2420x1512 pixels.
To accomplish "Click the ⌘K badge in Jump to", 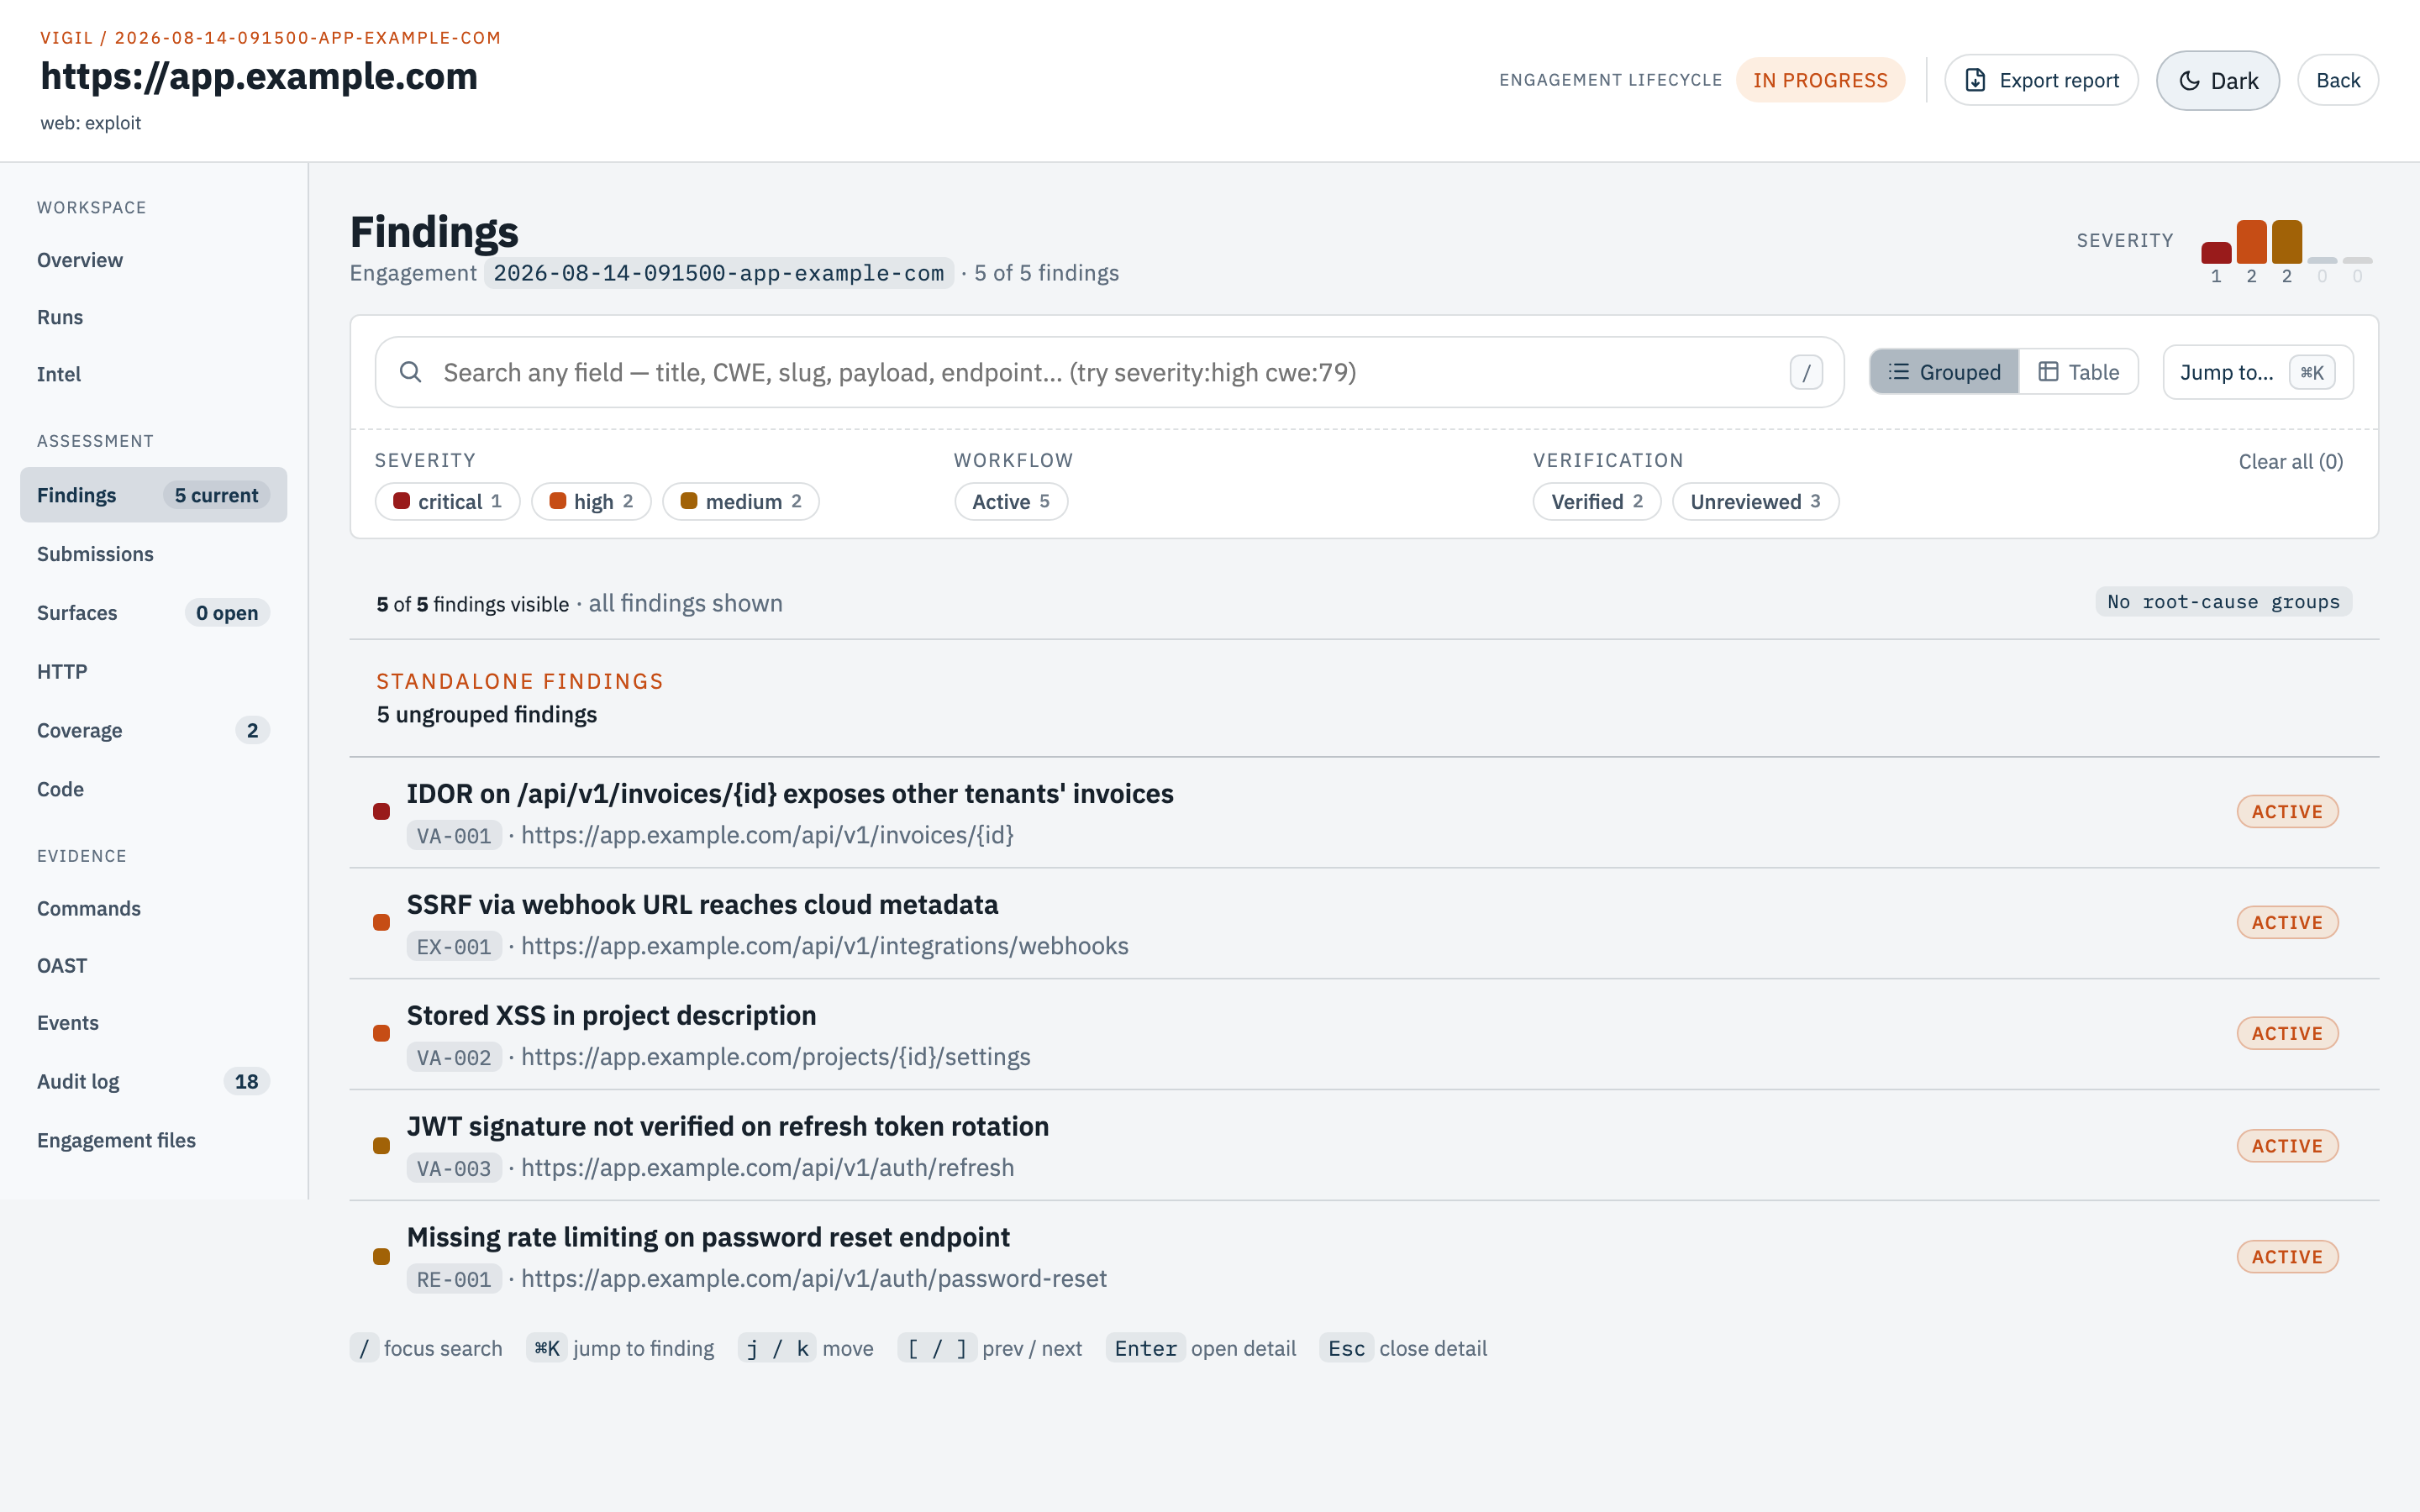I will tap(2312, 372).
